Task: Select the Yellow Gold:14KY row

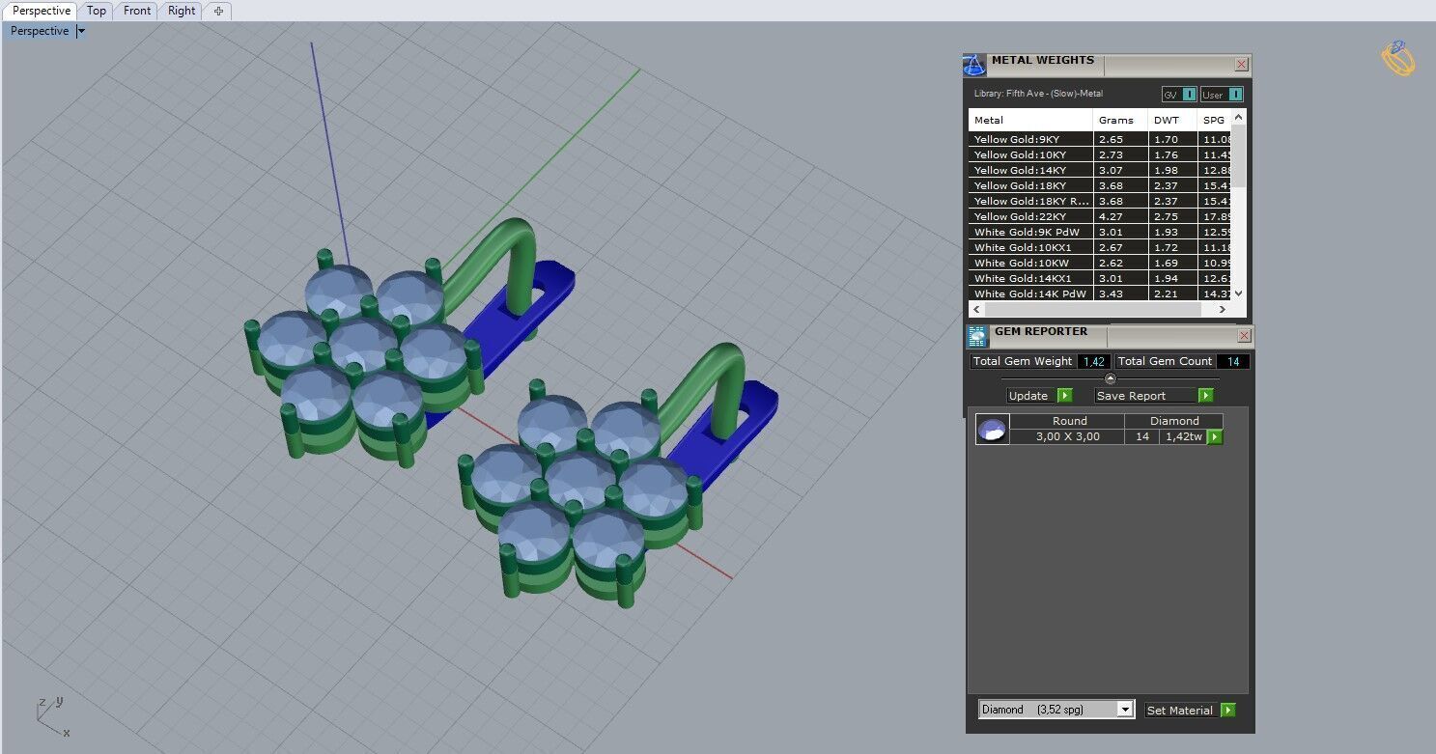Action: (x=1100, y=170)
